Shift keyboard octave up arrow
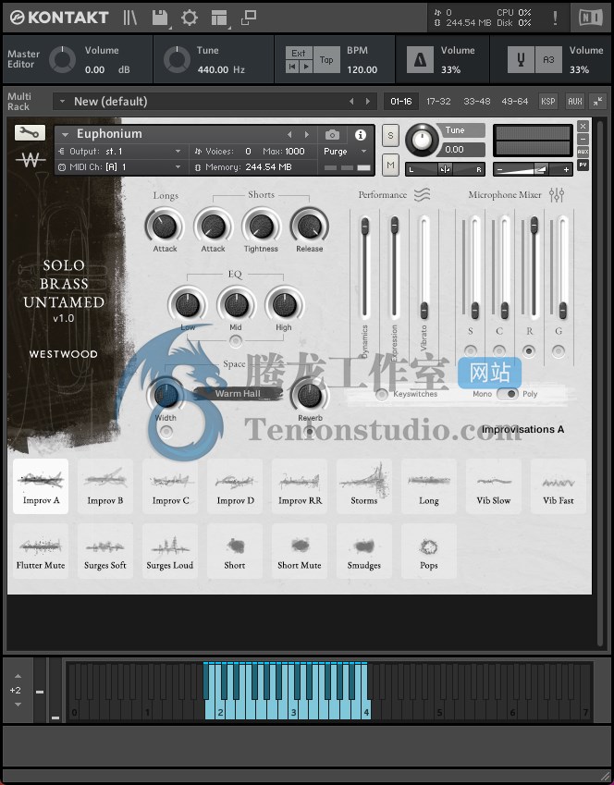Screen dimensions: 614x785 [x=18, y=676]
